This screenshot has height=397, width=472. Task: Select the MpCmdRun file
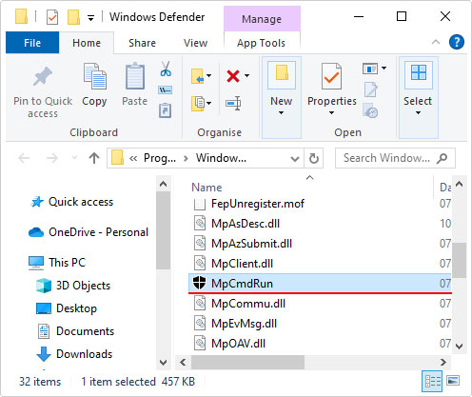[x=320, y=283]
